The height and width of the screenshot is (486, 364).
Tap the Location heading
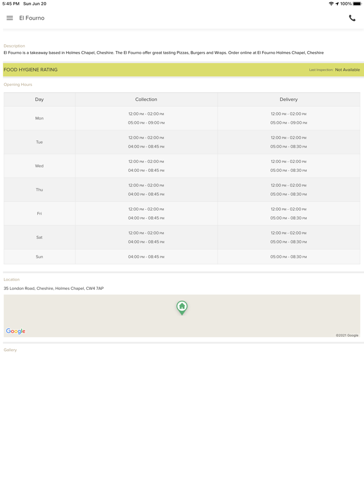click(11, 279)
